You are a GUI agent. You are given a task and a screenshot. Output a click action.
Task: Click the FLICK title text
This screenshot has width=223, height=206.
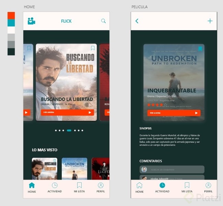click(x=66, y=21)
